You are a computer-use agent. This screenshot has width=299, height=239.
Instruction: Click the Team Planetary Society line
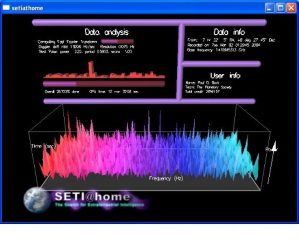[209, 87]
